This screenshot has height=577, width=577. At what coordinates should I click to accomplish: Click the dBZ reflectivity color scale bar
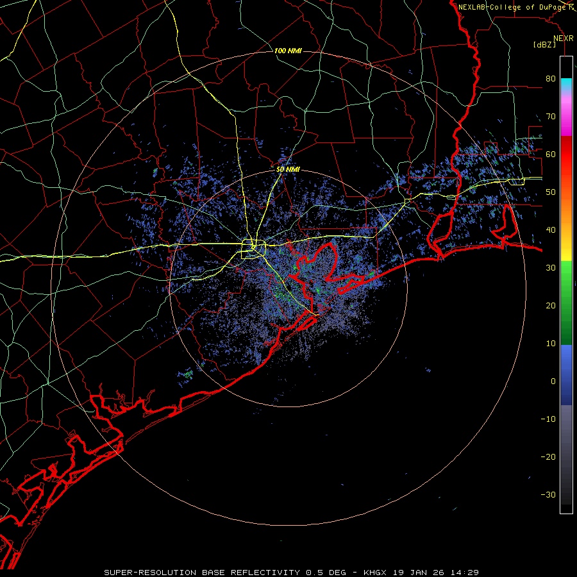(x=566, y=285)
